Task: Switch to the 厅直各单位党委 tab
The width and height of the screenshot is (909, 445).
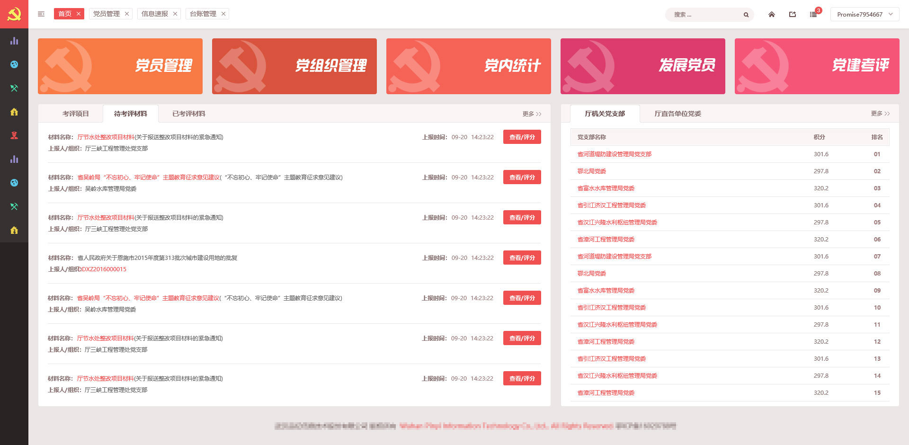Action: click(x=677, y=114)
